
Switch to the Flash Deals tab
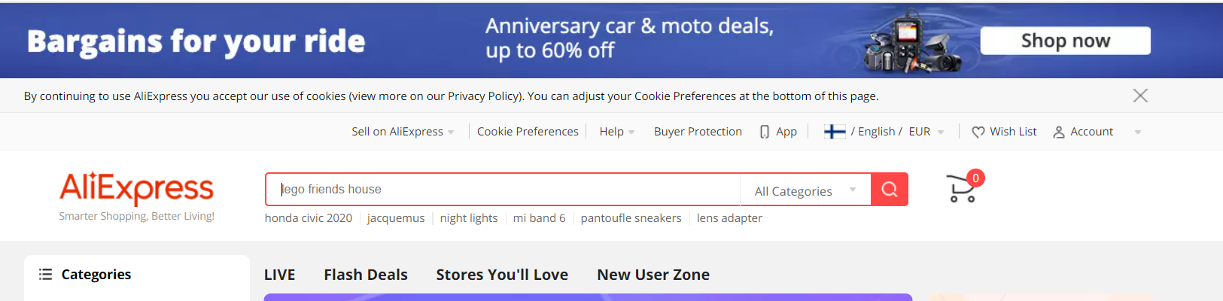(x=366, y=275)
